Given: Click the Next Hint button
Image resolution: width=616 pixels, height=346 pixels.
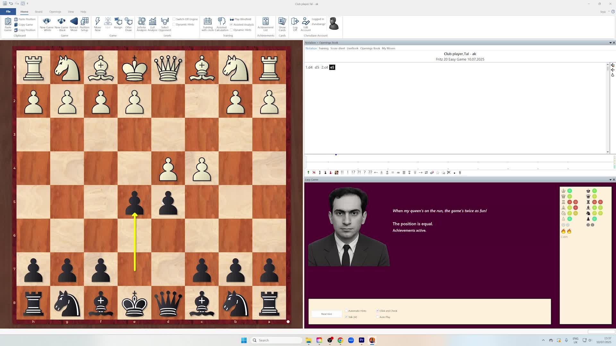Looking at the screenshot, I should [327, 314].
